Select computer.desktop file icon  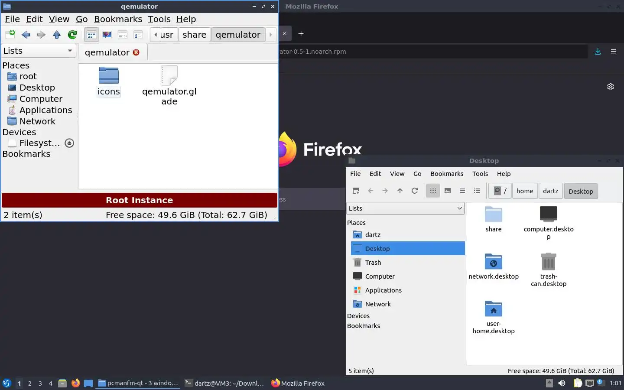[549, 223]
